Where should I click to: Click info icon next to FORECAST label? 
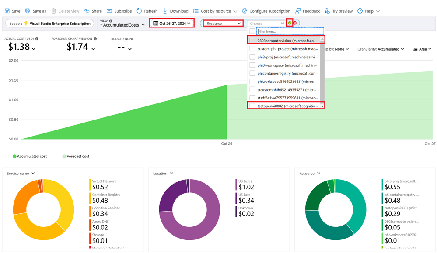pos(95,39)
